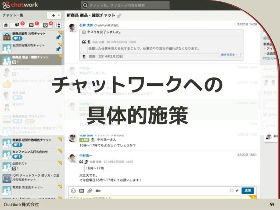Screen dimensions: 280x210
Task: Open [OP] チャットワーク 使い方 chat
Action: 31,178
